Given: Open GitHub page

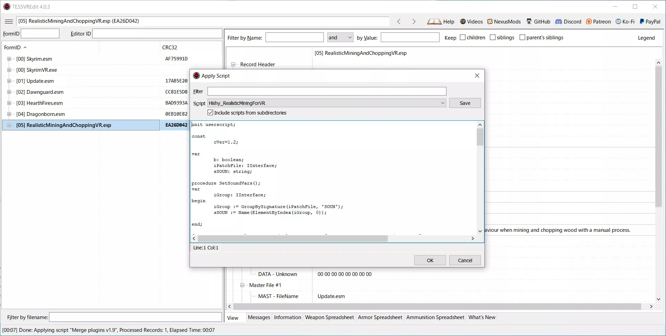Looking at the screenshot, I should 538,21.
